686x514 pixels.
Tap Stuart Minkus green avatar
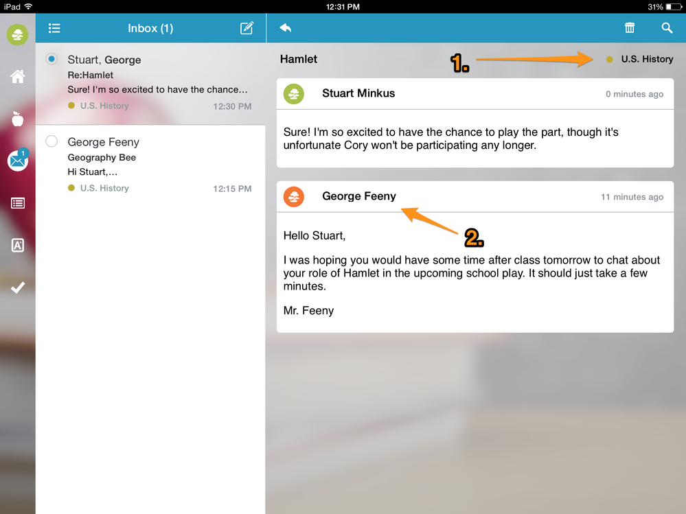point(294,94)
